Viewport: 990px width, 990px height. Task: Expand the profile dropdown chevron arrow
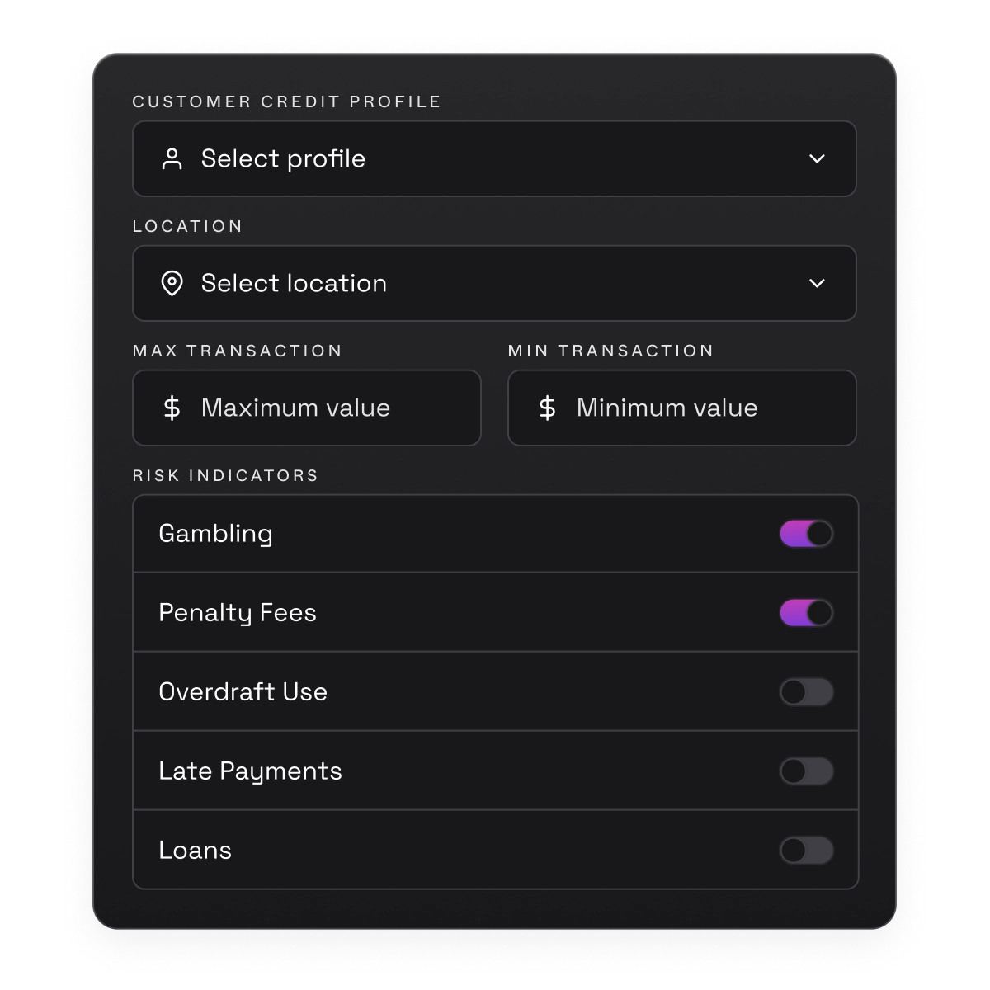(x=817, y=159)
